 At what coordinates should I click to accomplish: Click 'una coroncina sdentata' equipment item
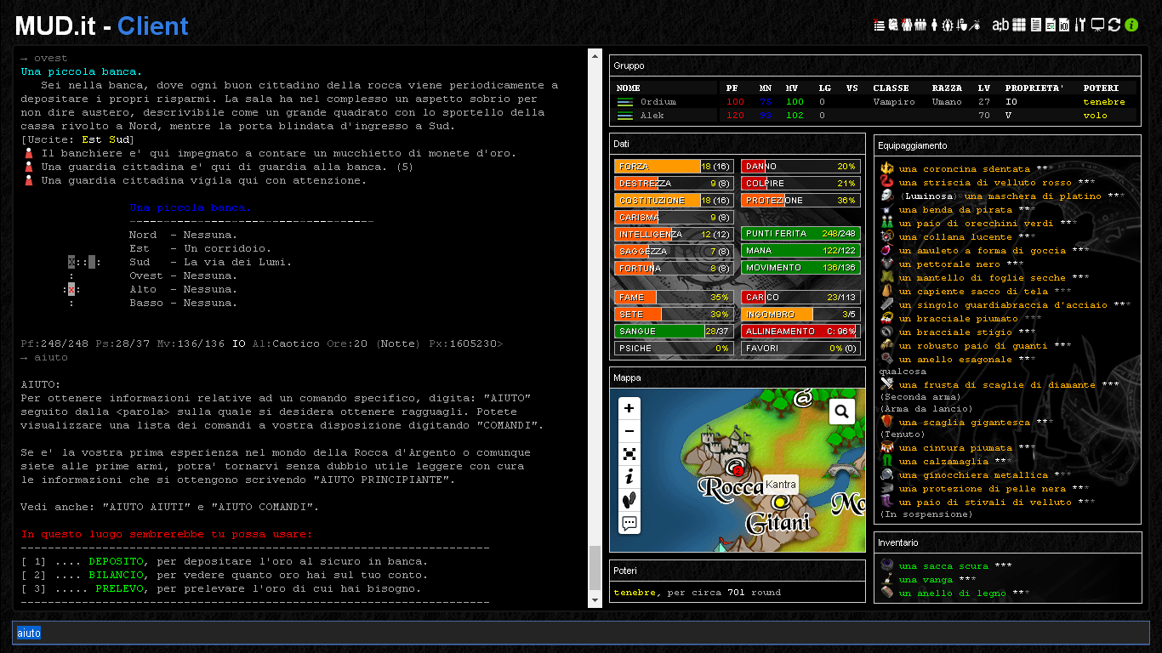coord(964,169)
